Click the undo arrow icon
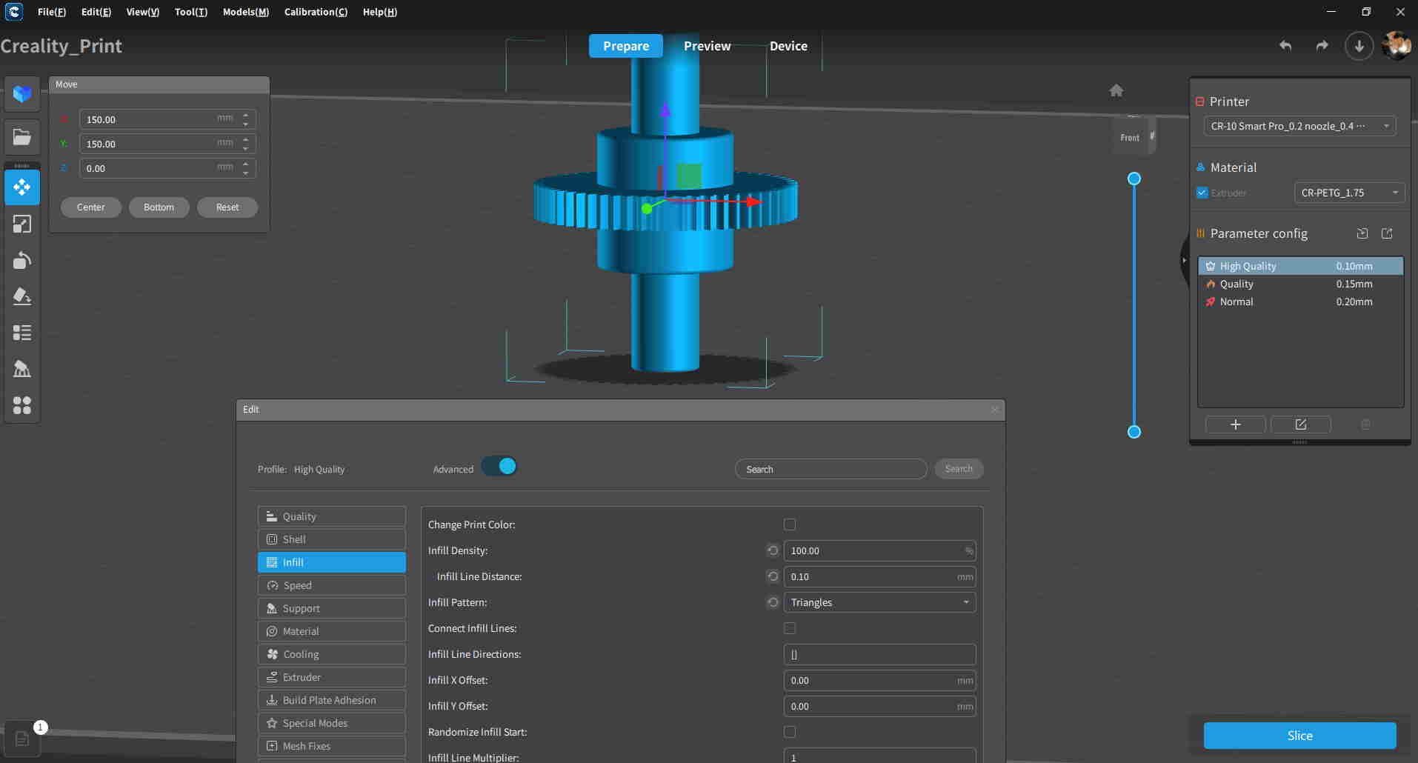Screen dimensions: 1418x763 coord(1285,46)
